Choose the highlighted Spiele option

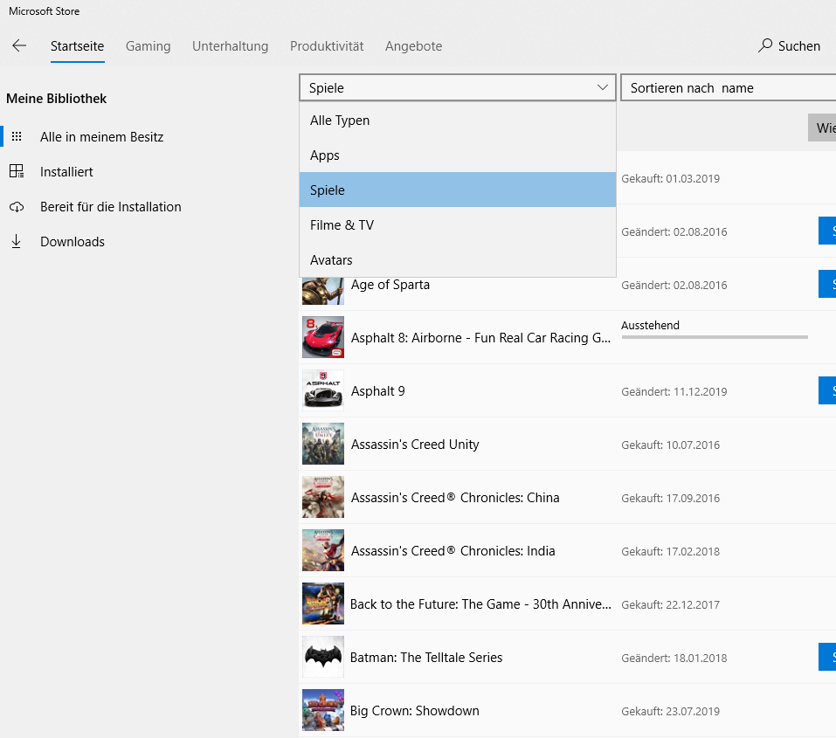click(x=458, y=190)
